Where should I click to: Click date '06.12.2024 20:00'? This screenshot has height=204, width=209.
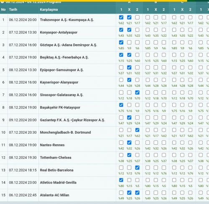pyautogui.click(x=23, y=20)
